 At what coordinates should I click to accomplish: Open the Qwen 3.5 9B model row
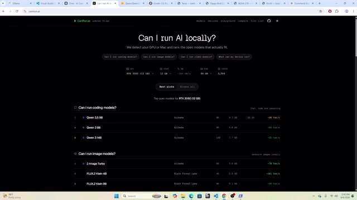pyautogui.click(x=177, y=118)
